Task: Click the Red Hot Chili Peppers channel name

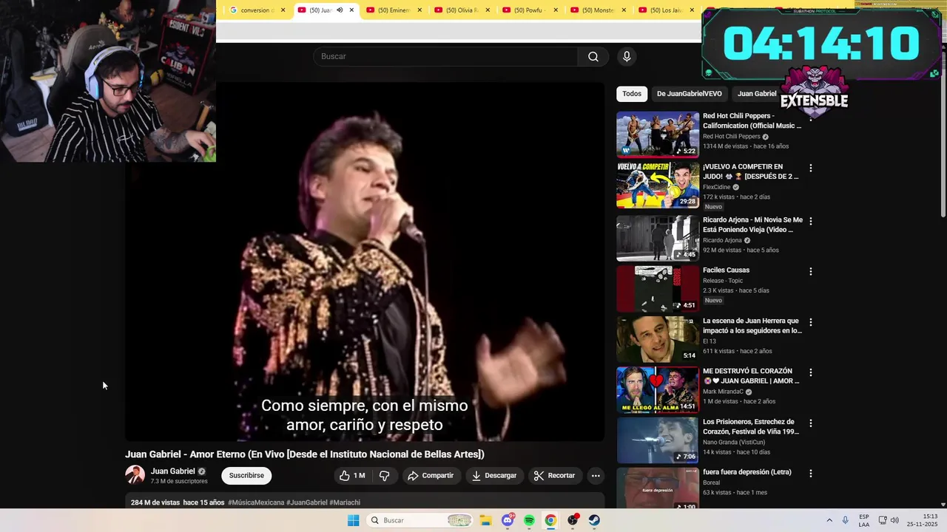Action: 731,137
